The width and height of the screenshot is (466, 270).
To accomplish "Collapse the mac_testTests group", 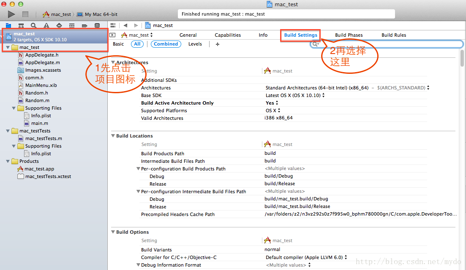I will tap(8, 131).
